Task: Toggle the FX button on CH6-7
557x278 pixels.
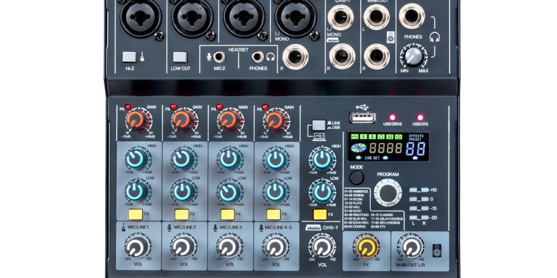Action: click(320, 214)
